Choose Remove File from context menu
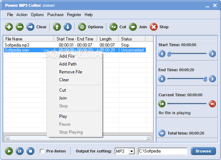 click(x=75, y=72)
